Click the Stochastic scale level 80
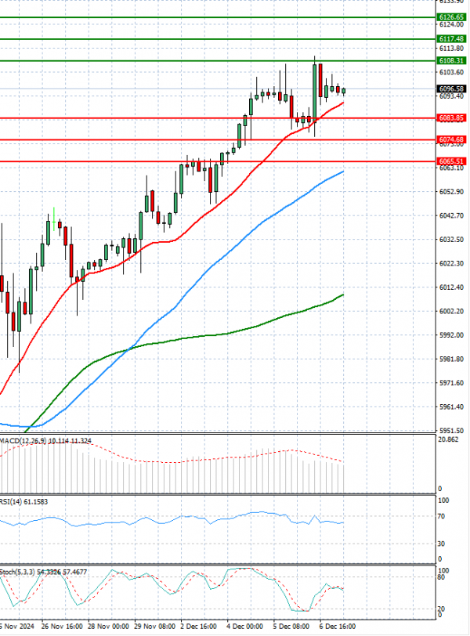The image size is (470, 636). (441, 577)
